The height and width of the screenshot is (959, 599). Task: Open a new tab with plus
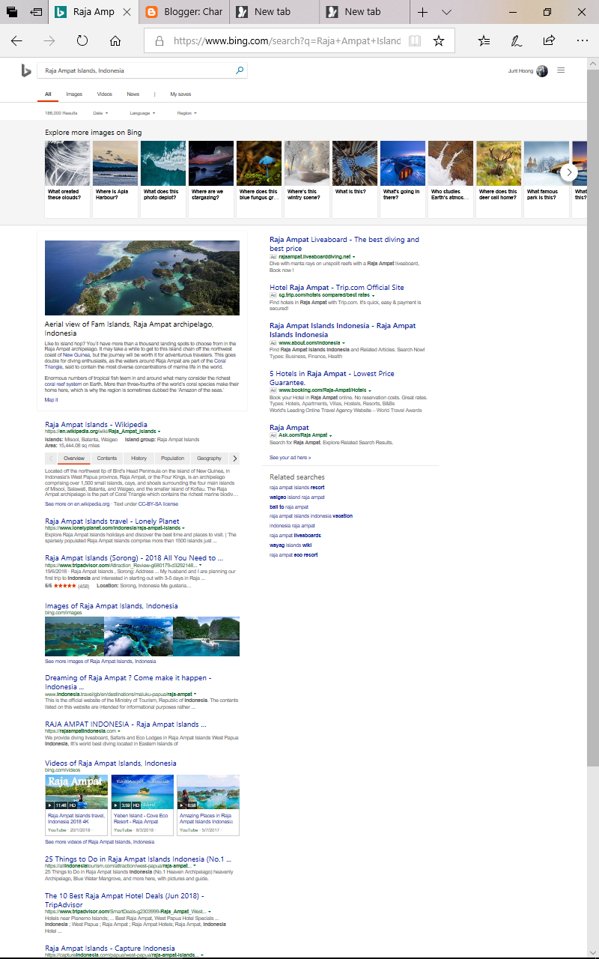[x=422, y=12]
